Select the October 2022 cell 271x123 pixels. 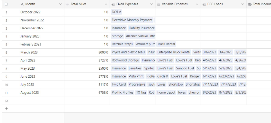(30, 12)
